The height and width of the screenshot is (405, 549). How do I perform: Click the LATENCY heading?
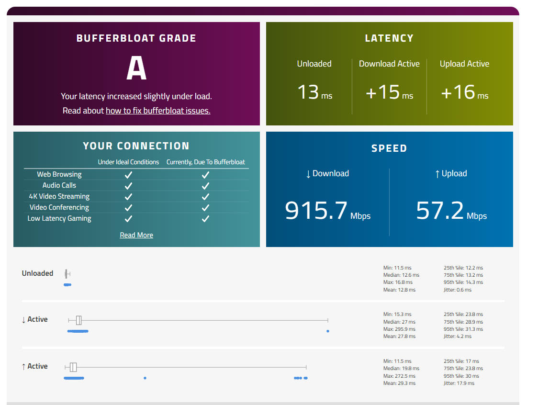[x=389, y=38]
